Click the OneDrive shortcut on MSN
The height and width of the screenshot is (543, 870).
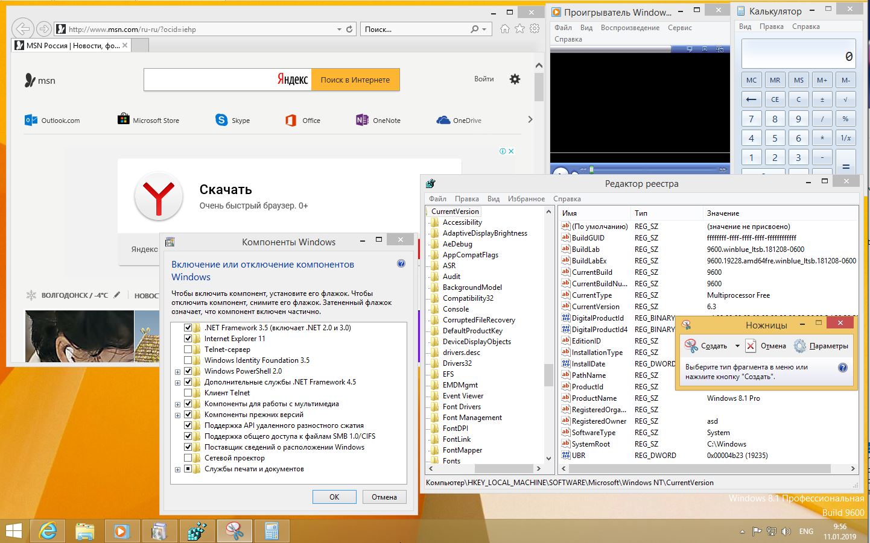(x=459, y=120)
